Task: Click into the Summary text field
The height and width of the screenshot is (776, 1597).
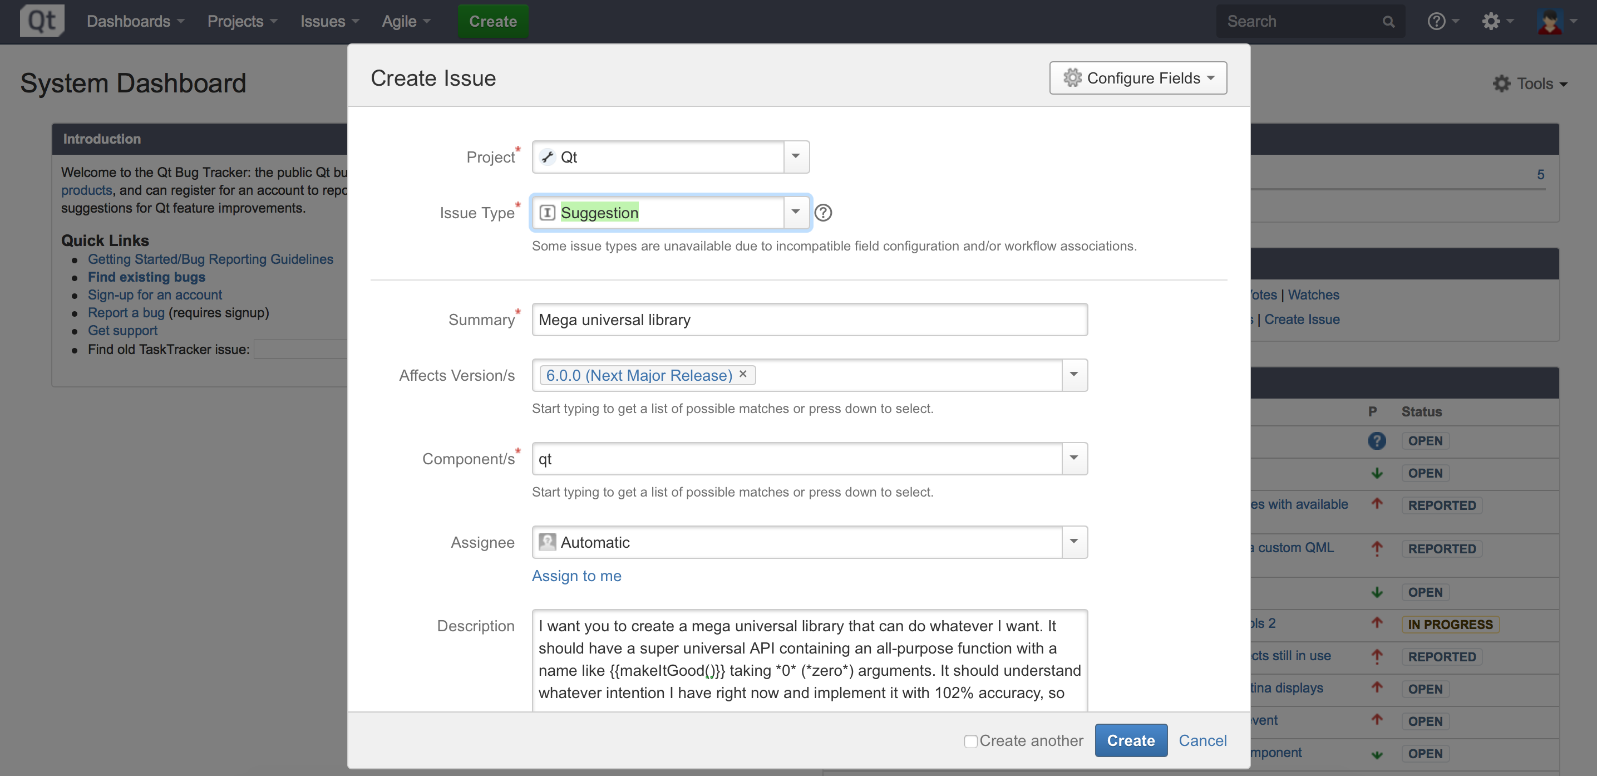Action: click(x=809, y=320)
